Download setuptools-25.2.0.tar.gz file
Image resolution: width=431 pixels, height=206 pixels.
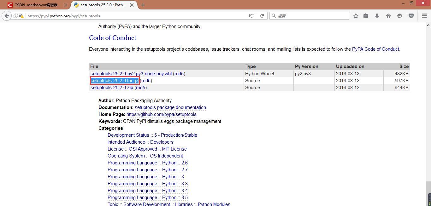[x=115, y=81]
